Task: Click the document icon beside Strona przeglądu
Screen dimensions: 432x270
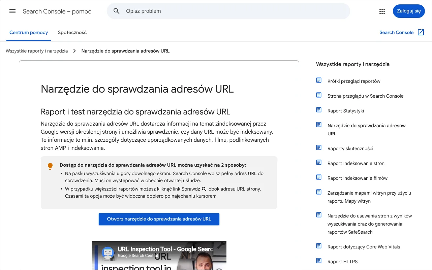Action: [x=319, y=95]
